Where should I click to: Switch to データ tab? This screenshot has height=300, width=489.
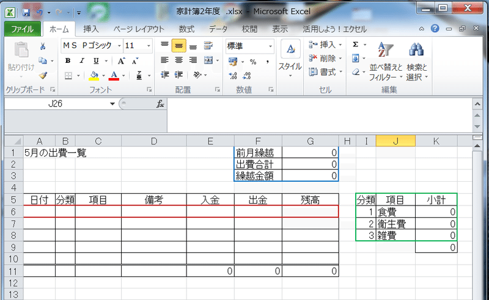pos(218,29)
